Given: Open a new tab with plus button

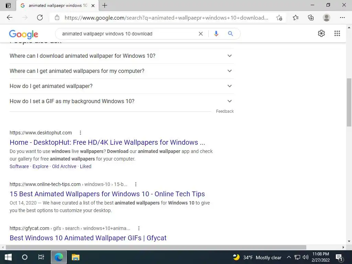Looking at the screenshot, I should tap(104, 5).
